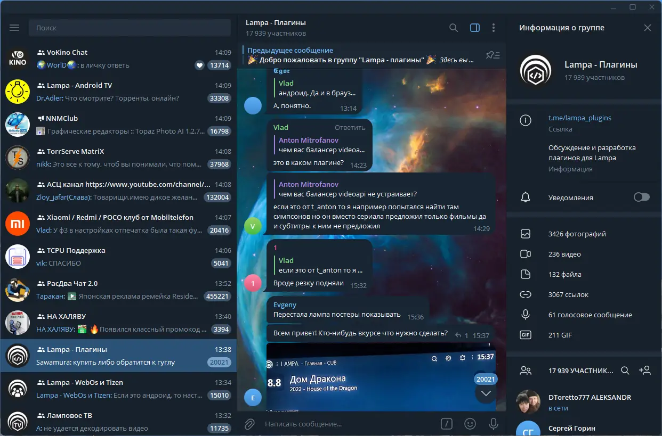Add a member to the group

[x=644, y=371]
